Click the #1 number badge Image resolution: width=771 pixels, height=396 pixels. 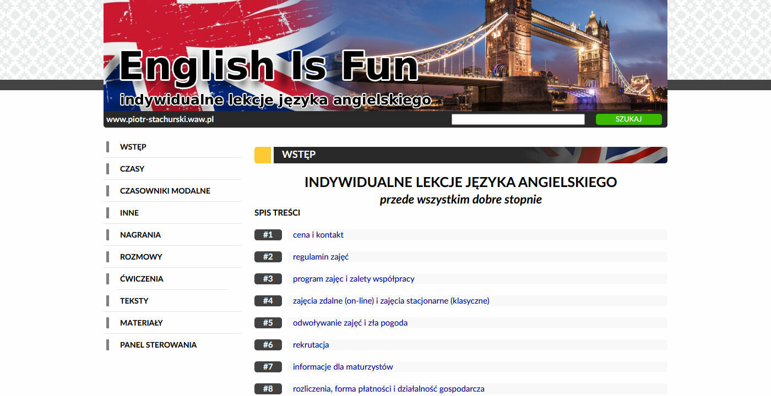(268, 235)
